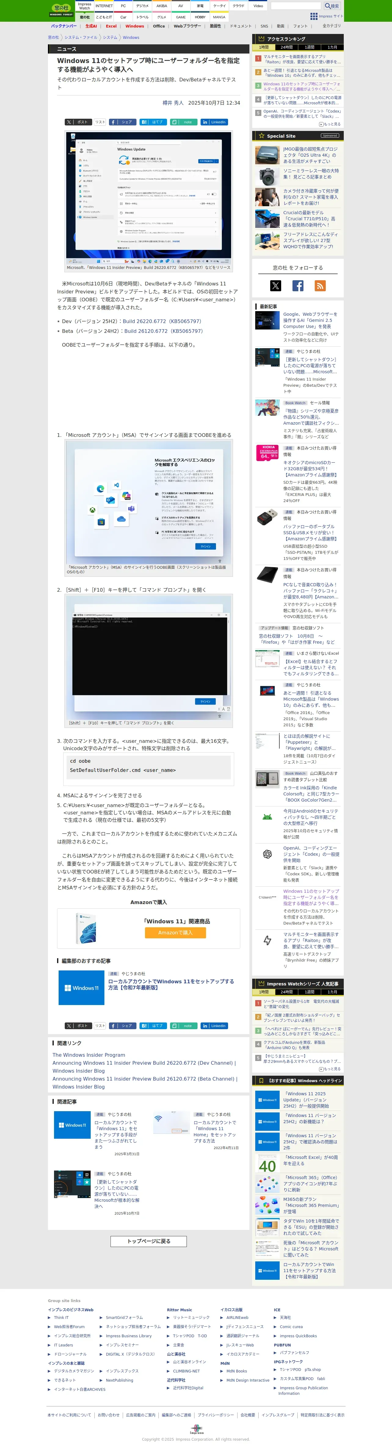Select the 1週間 access ranking tab

[x=309, y=47]
